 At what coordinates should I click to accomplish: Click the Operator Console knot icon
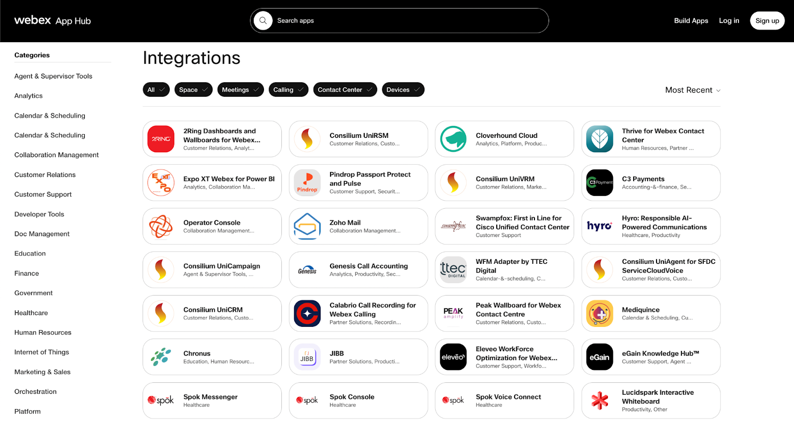coord(161,226)
